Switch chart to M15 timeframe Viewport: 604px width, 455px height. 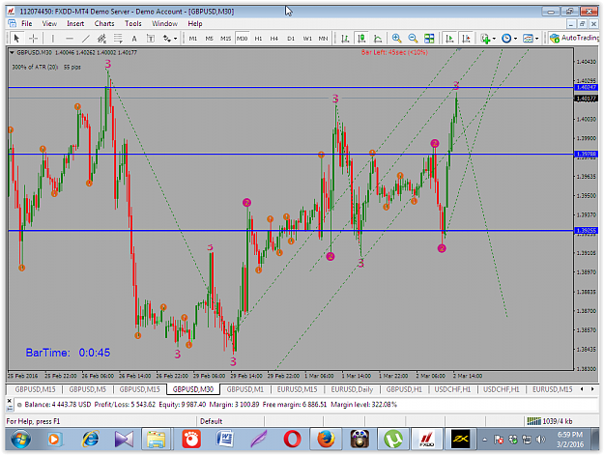point(225,38)
